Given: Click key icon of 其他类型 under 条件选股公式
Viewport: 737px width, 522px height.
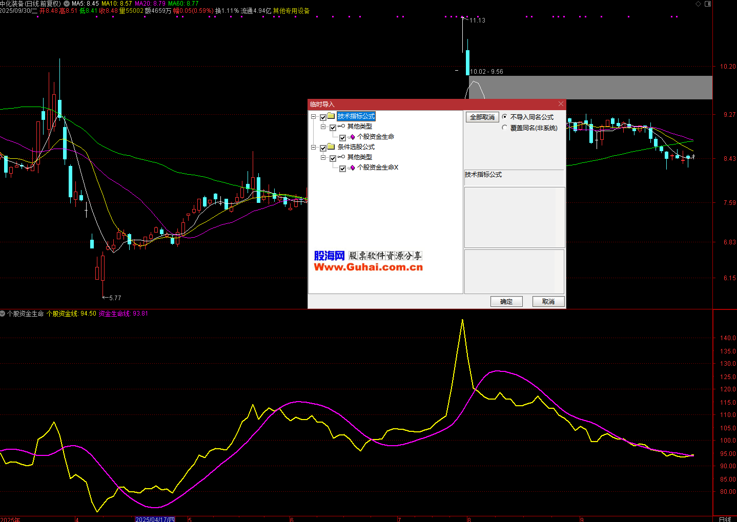Looking at the screenshot, I should pyautogui.click(x=341, y=157).
